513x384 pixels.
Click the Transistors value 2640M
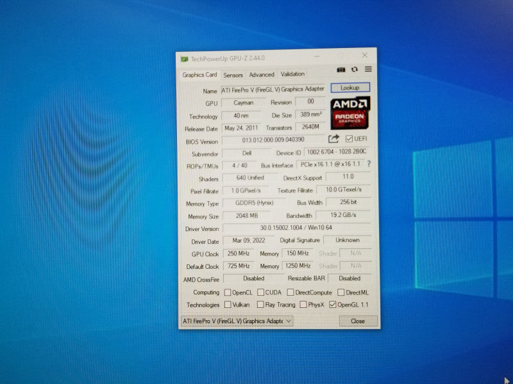310,127
